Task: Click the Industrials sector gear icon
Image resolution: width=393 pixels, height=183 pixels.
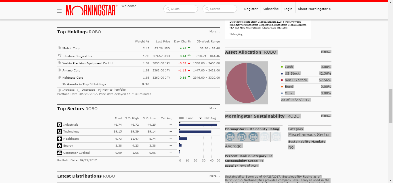Action: coord(60,125)
